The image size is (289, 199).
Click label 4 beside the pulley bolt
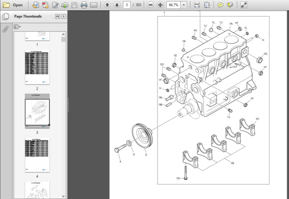(120, 161)
